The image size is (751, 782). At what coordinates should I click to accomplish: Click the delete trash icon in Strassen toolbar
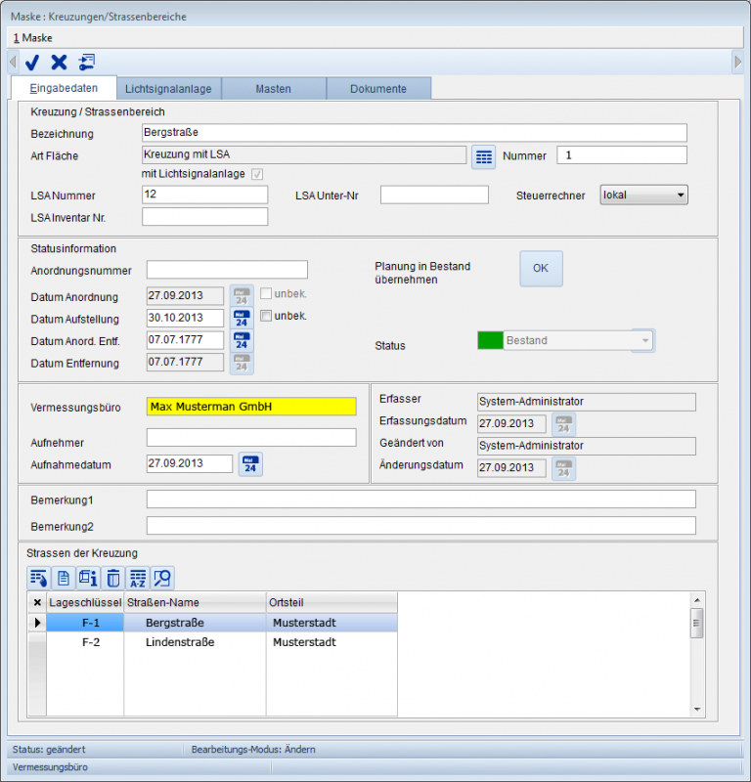click(x=113, y=578)
